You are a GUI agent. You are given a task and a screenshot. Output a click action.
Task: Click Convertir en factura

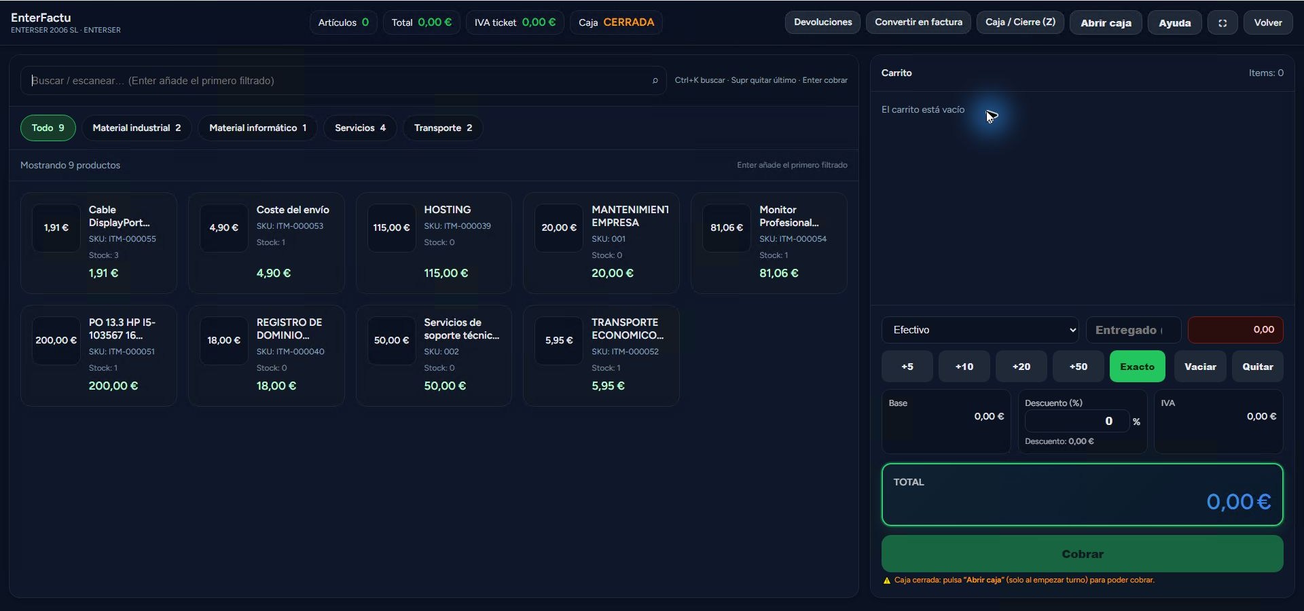pyautogui.click(x=918, y=22)
